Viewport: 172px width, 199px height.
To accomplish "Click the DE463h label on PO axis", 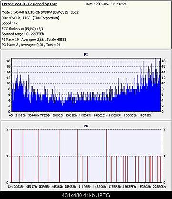I will 71,187.
